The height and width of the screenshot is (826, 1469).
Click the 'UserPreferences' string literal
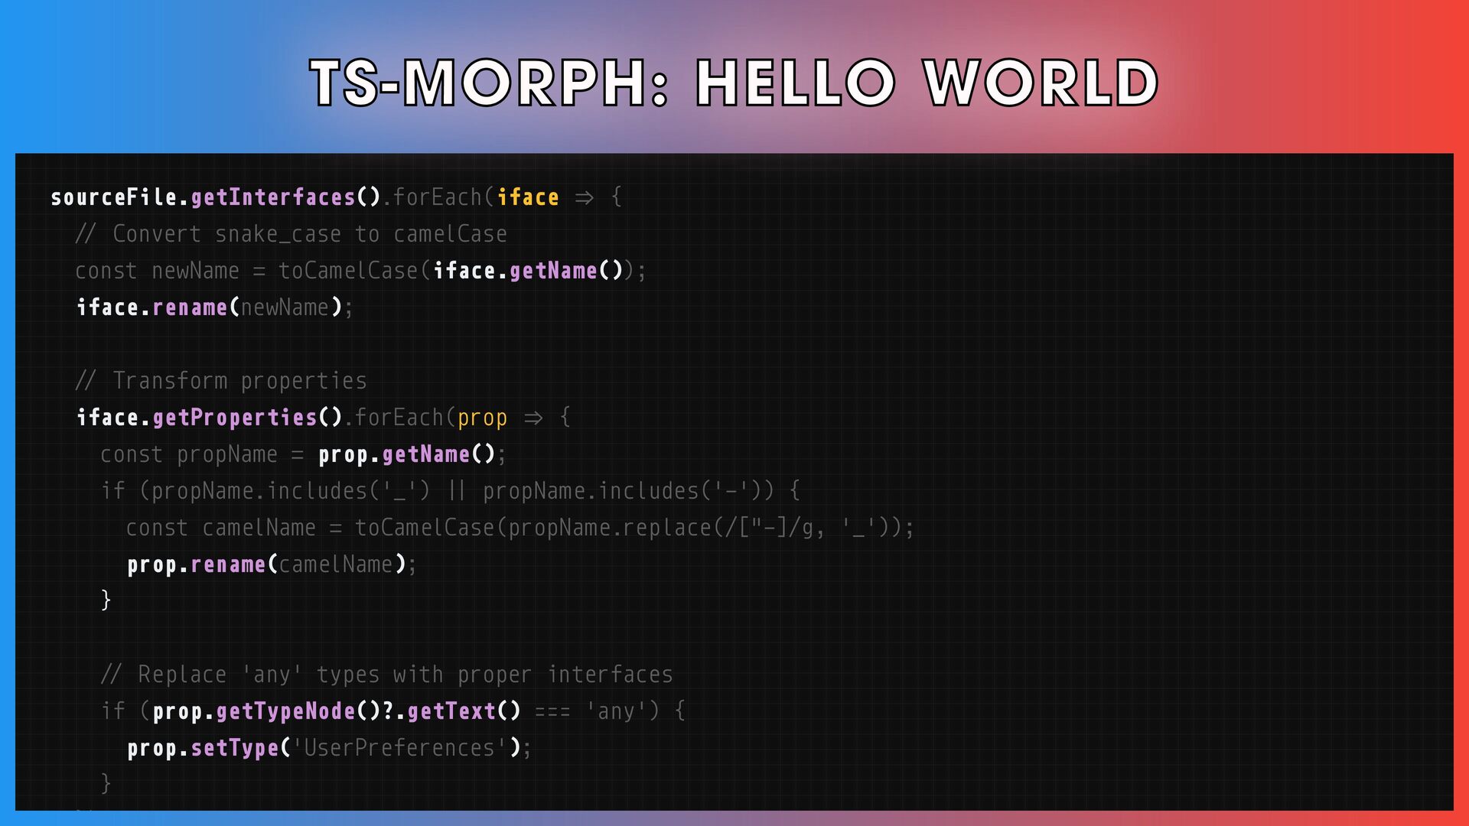pyautogui.click(x=399, y=748)
